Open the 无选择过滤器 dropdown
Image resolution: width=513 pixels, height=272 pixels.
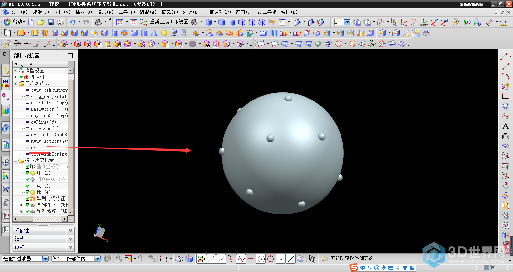45,259
